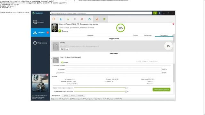Open the Каталог section
The image size is (205, 115).
point(40,22)
